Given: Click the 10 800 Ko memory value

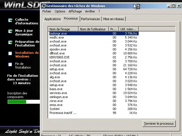Looking at the screenshot, I should point(130,53).
